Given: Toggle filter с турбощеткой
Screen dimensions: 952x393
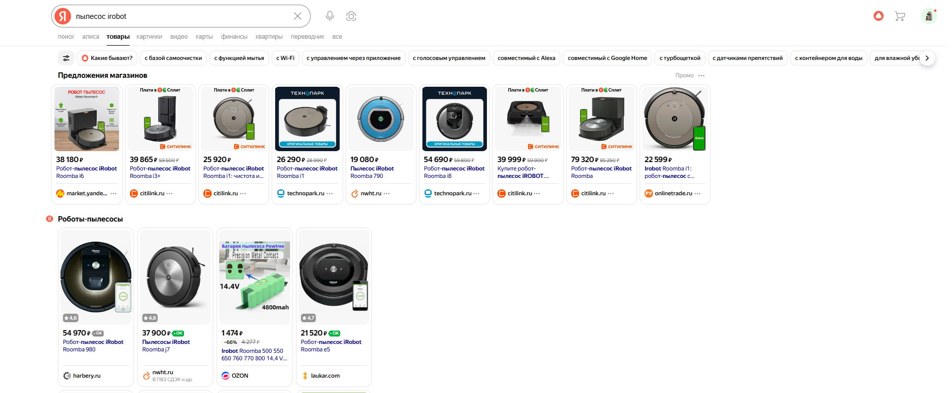Looking at the screenshot, I should coord(680,58).
